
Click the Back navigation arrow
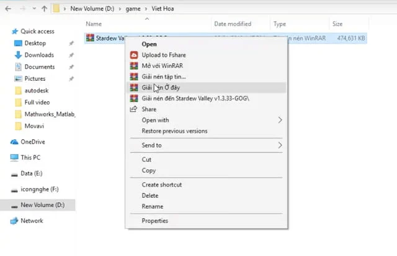tap(8, 9)
